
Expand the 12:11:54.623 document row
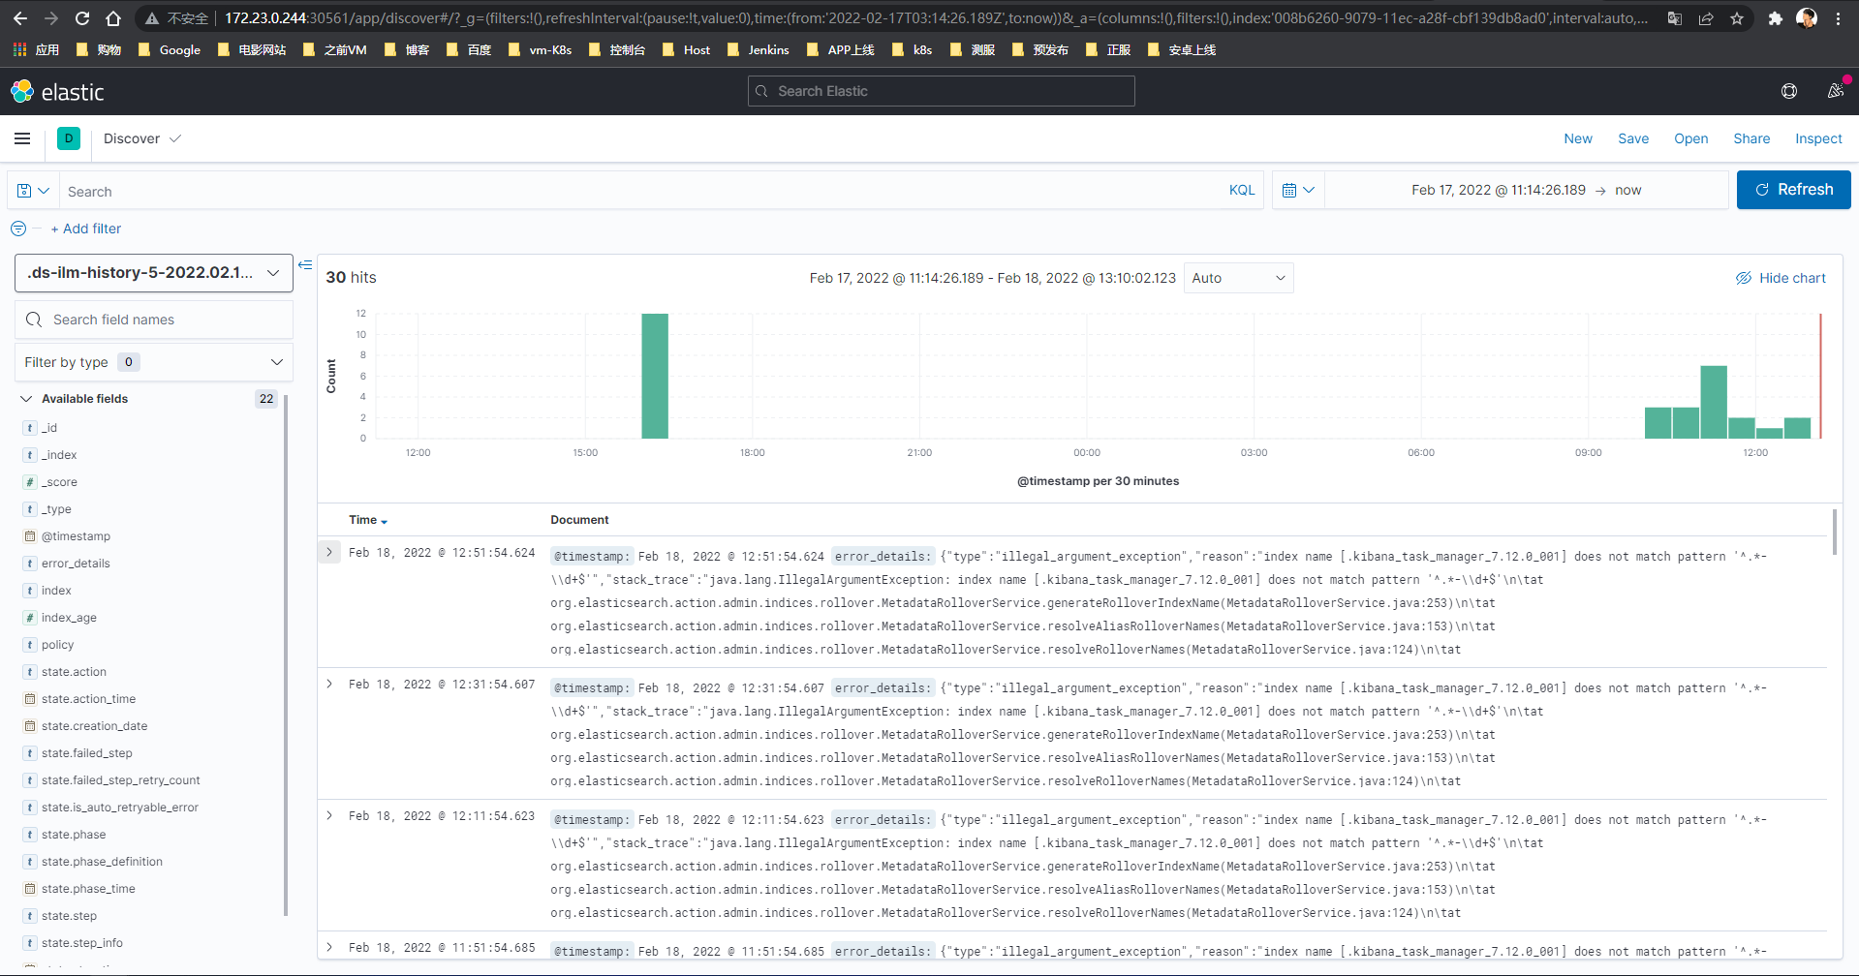329,815
